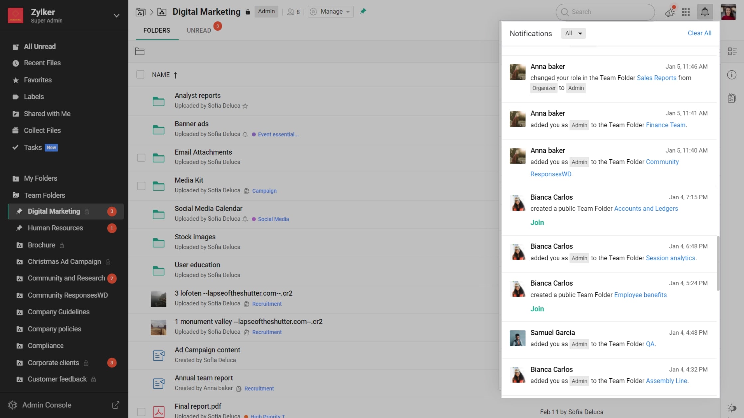
Task: Open Community and Research team folder
Action: pyautogui.click(x=66, y=278)
